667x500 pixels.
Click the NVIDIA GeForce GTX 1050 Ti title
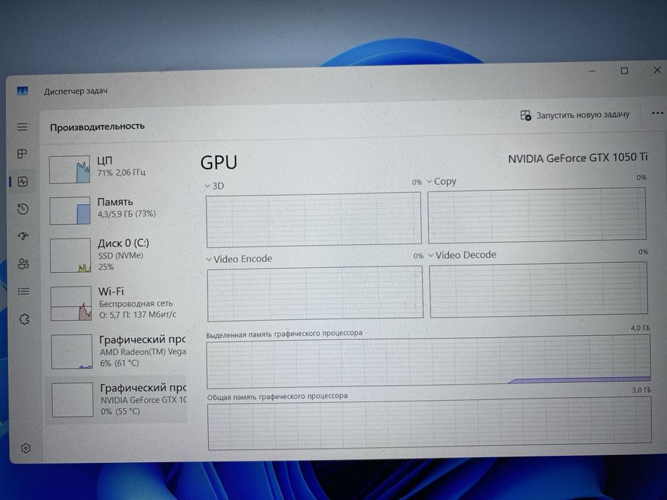point(578,158)
